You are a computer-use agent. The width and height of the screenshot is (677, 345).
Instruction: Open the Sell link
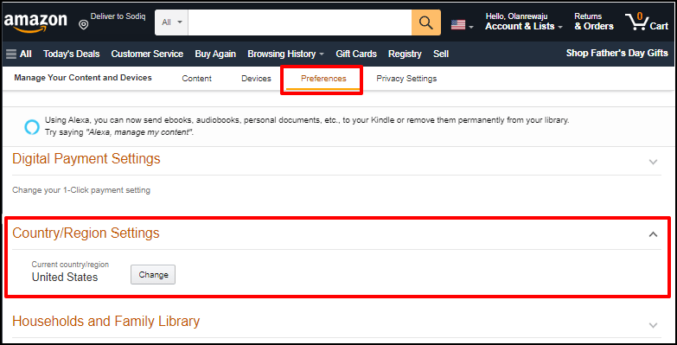[x=441, y=54]
